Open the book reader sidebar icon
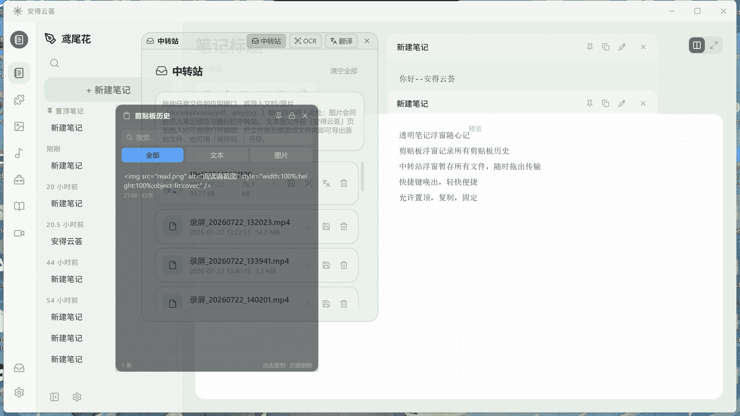Viewport: 740px width, 416px height. pos(19,206)
